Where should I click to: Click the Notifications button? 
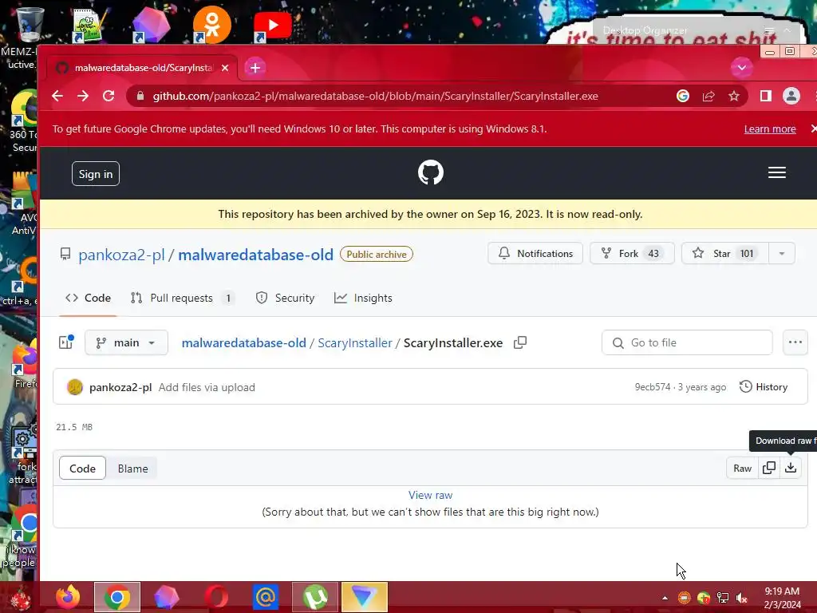(x=535, y=253)
